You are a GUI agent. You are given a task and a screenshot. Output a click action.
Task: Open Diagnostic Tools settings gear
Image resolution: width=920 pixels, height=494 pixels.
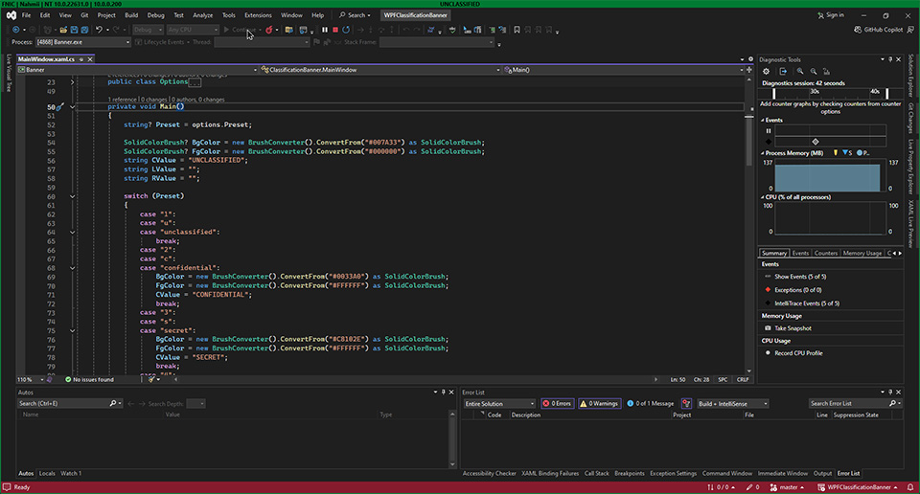(x=766, y=71)
